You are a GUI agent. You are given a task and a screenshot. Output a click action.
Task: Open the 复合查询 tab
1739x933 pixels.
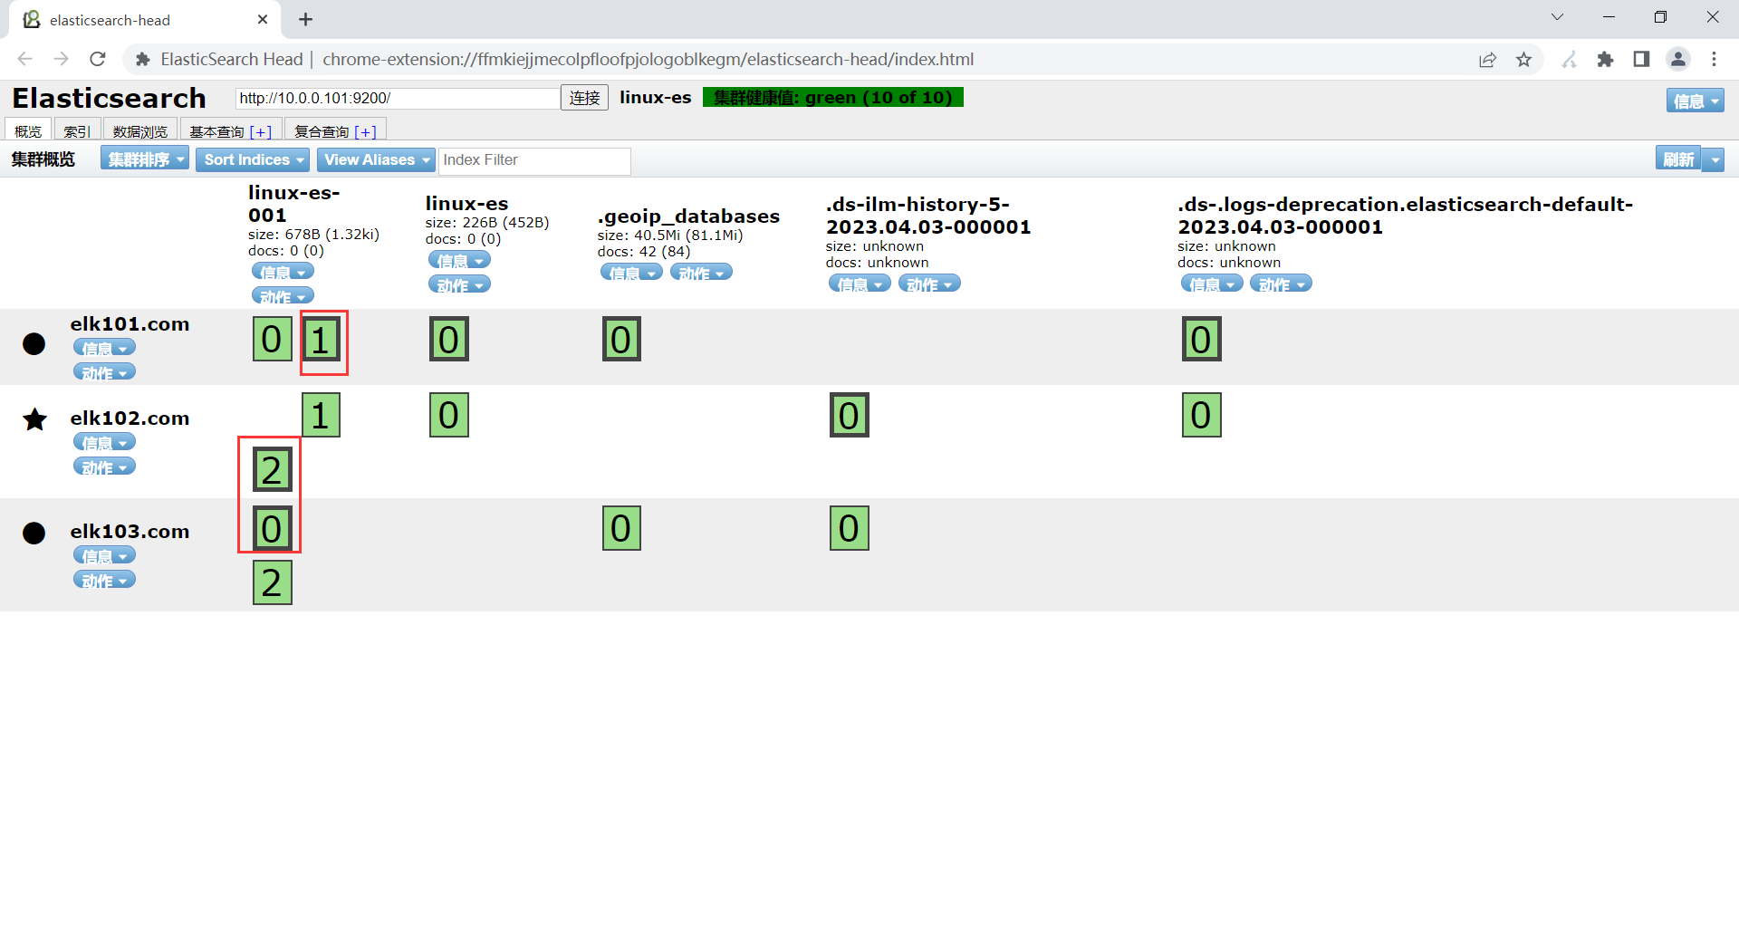[336, 130]
